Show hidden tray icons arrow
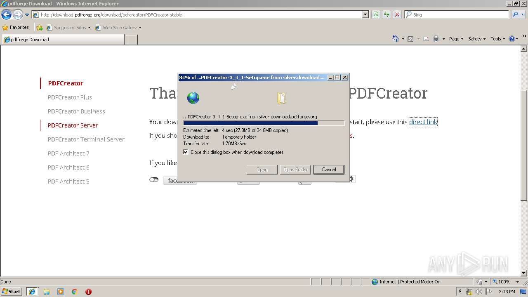Image resolution: width=528 pixels, height=297 pixels. pos(460,291)
